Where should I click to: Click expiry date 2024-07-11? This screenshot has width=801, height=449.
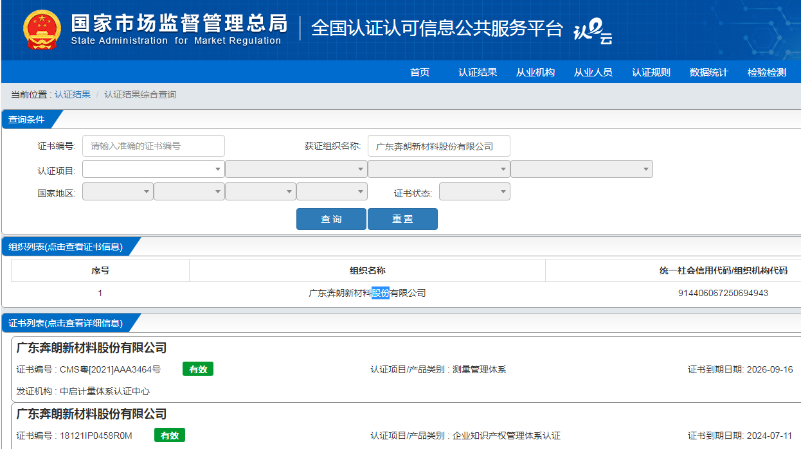770,436
